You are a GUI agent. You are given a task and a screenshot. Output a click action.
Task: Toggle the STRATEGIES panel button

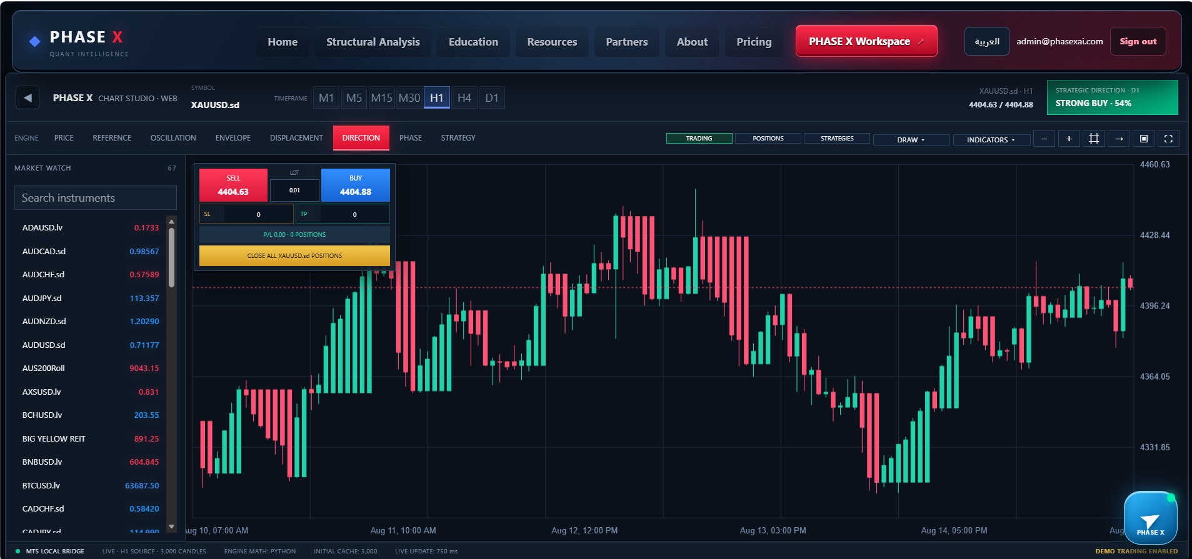coord(837,139)
